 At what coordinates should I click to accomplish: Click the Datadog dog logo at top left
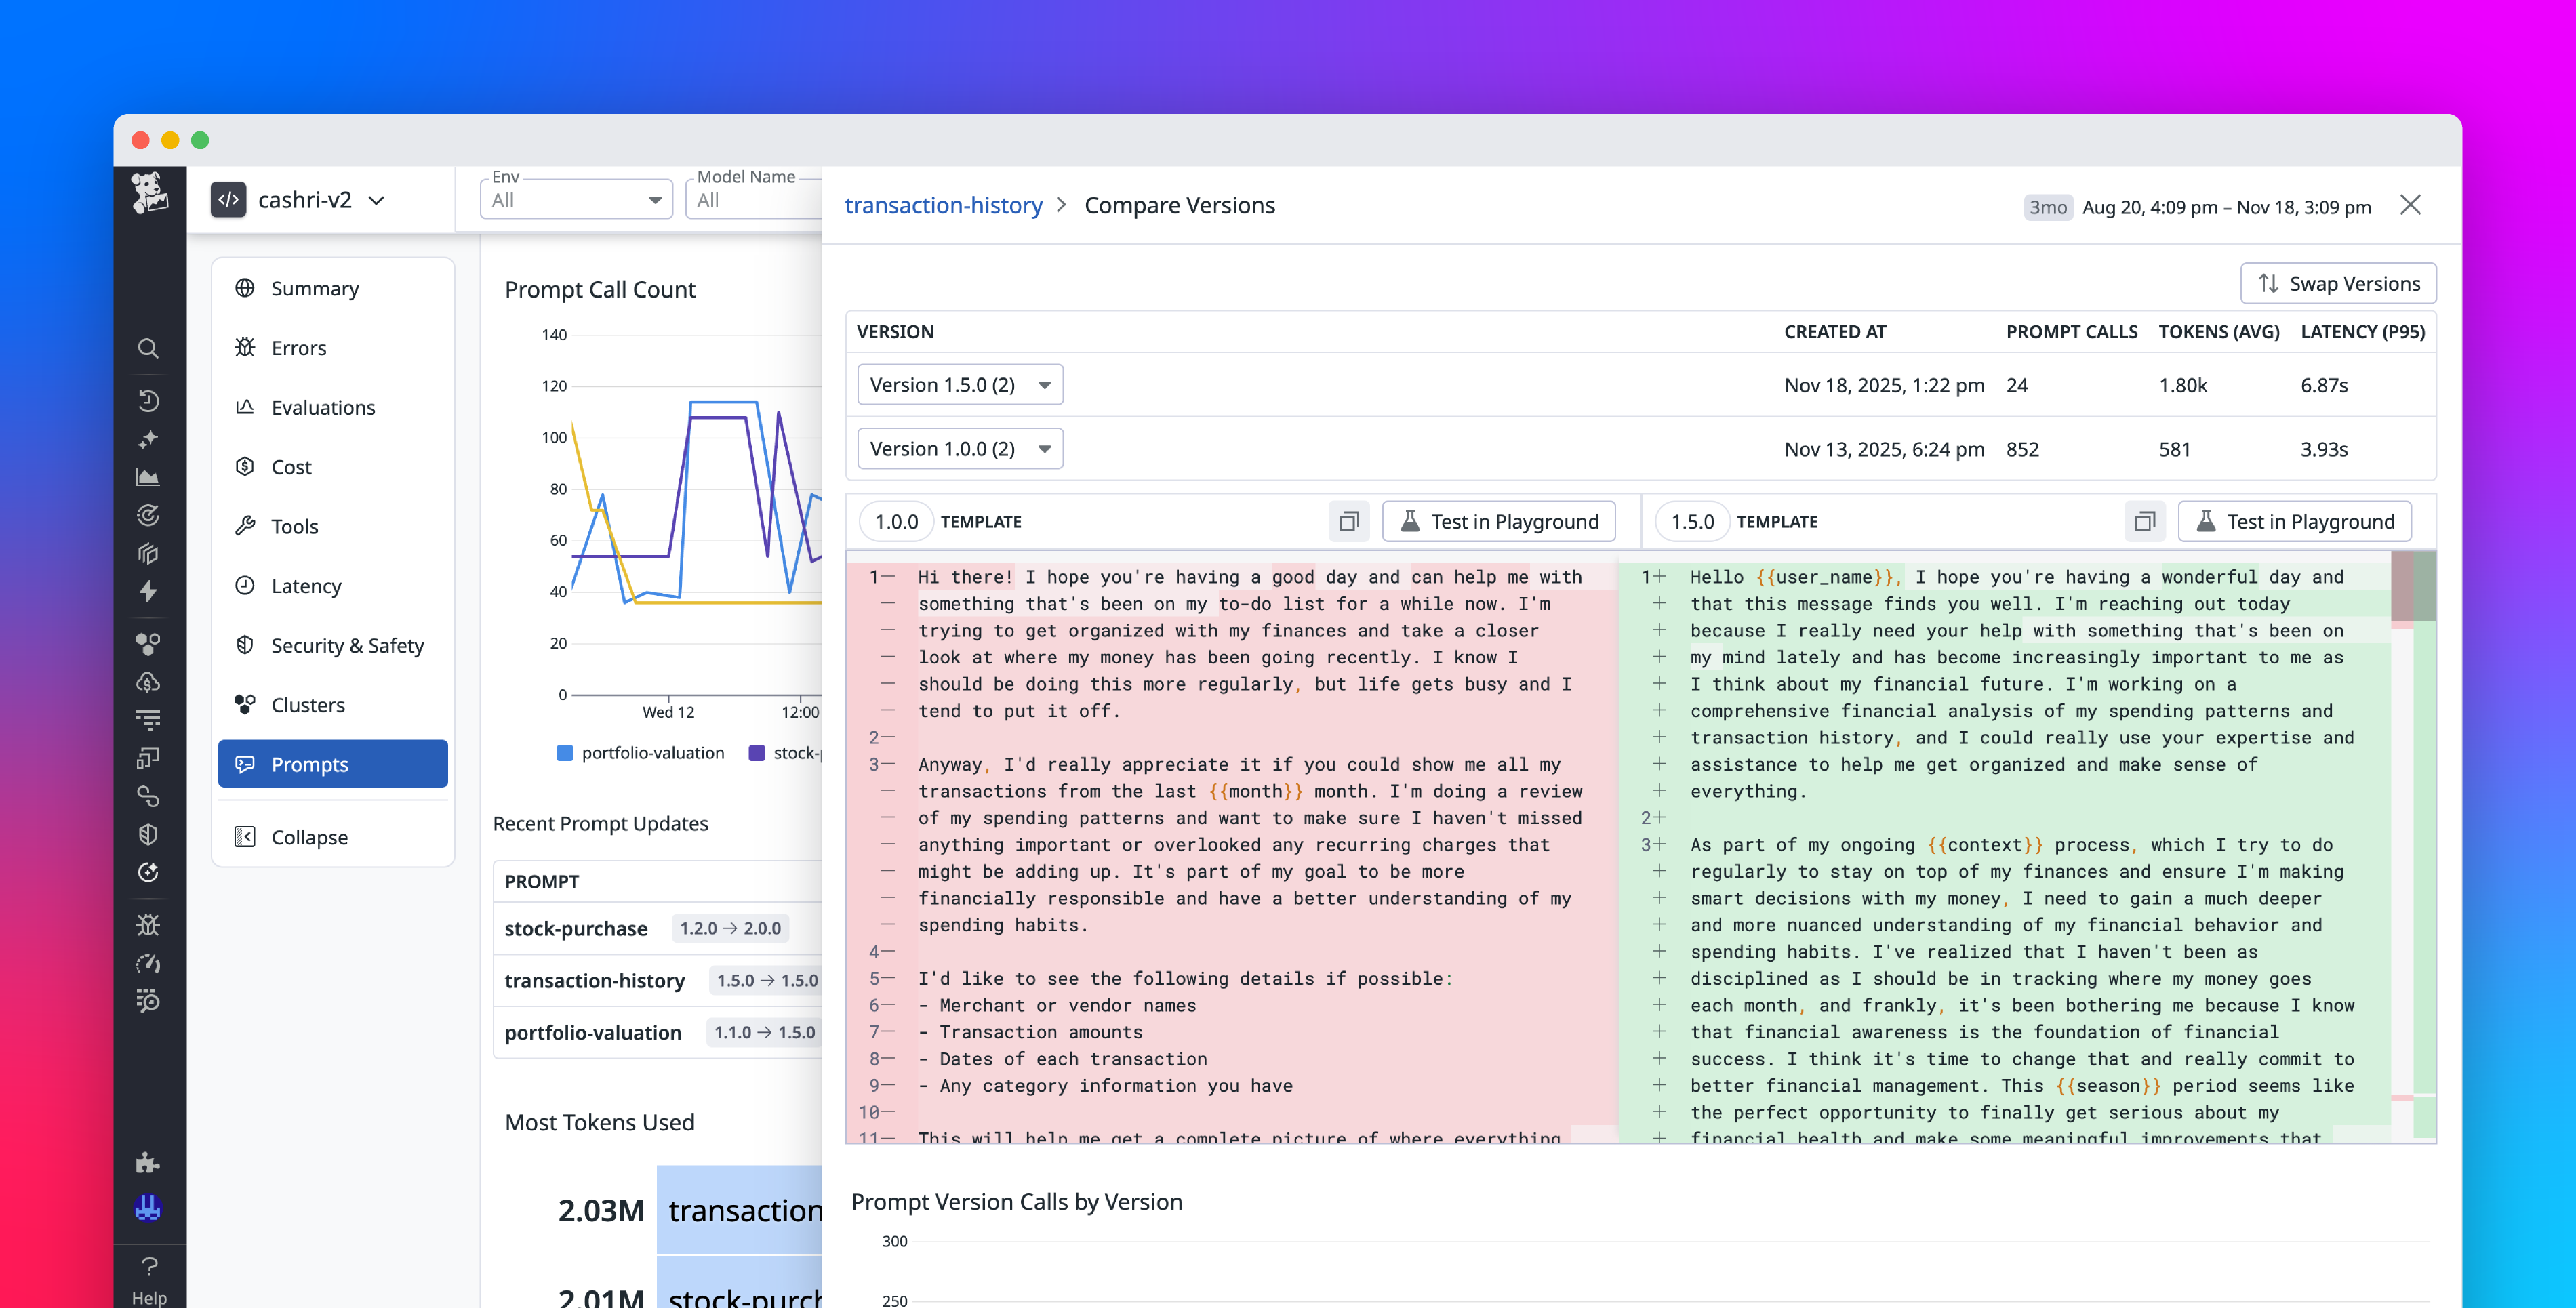pyautogui.click(x=149, y=192)
